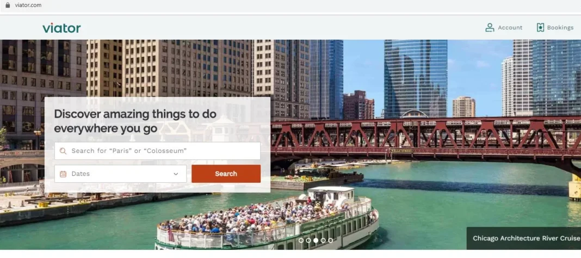Expand Dates using the chevron arrow
581x258 pixels.
(176, 174)
